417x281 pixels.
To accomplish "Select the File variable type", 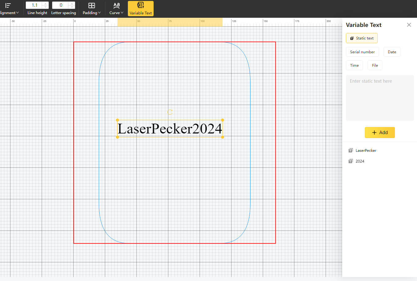I will point(375,66).
